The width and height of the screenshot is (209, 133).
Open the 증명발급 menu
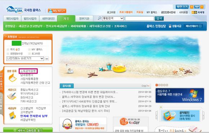click(x=10, y=26)
